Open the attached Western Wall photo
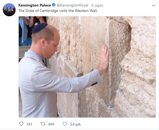This screenshot has height=130, width=159. [87, 67]
